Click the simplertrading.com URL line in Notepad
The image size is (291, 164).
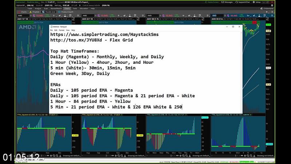click(104, 34)
